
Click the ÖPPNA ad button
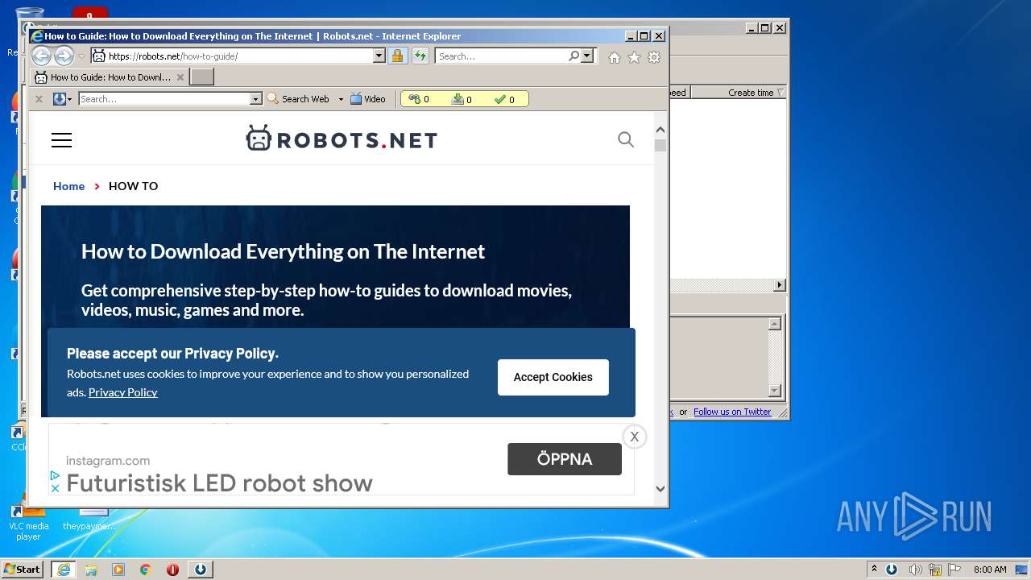click(565, 459)
